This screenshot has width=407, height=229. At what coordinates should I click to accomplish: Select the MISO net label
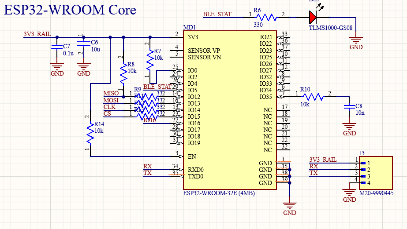click(111, 94)
